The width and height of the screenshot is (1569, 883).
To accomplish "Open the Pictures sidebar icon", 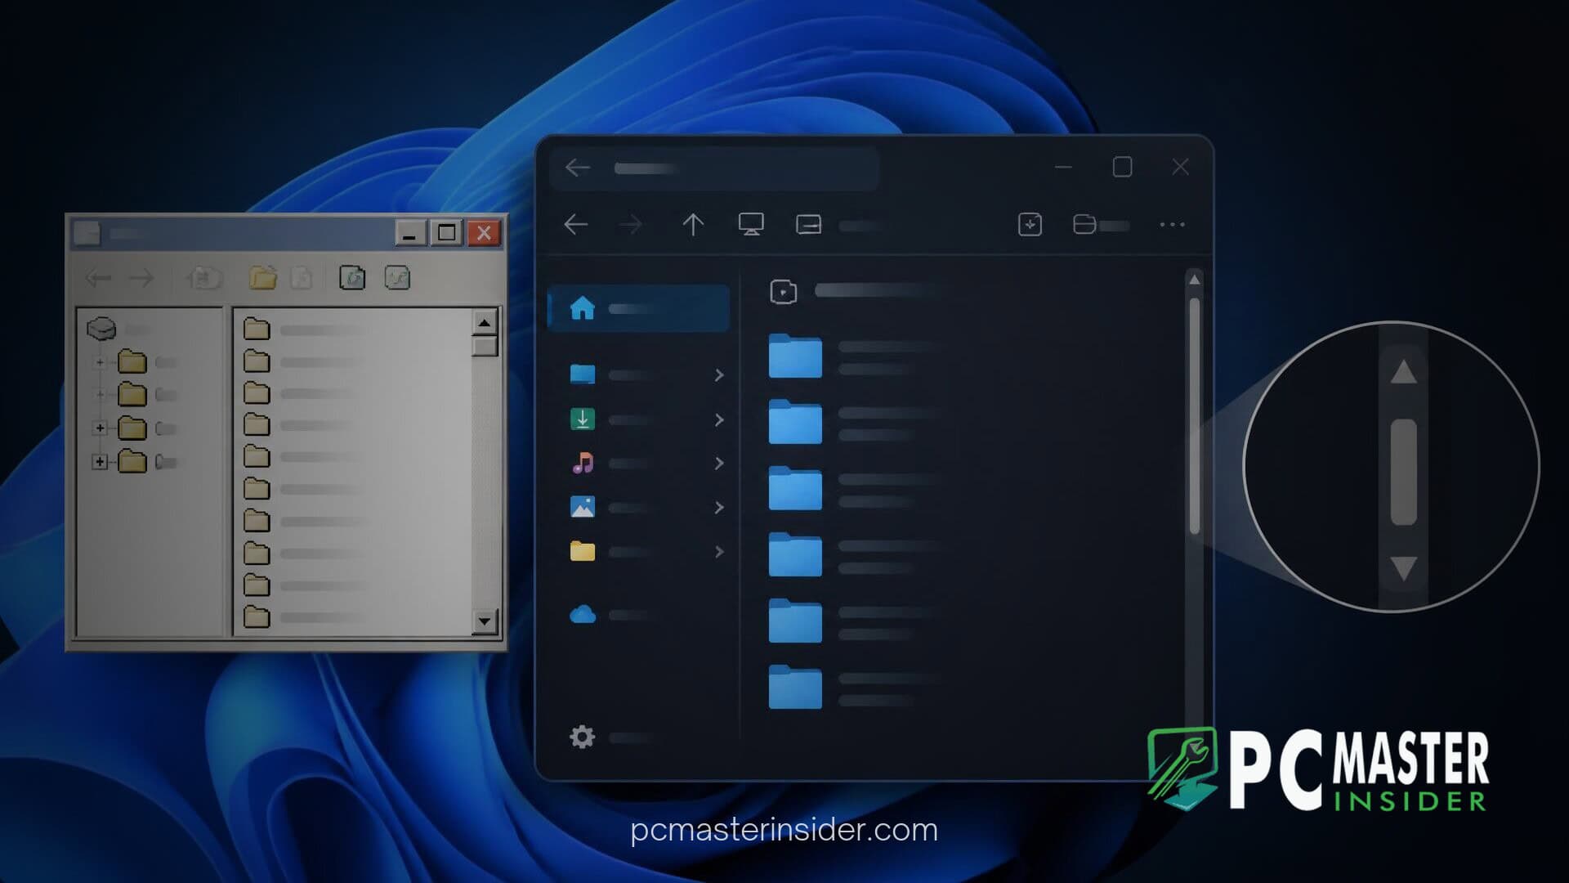I will click(x=582, y=507).
